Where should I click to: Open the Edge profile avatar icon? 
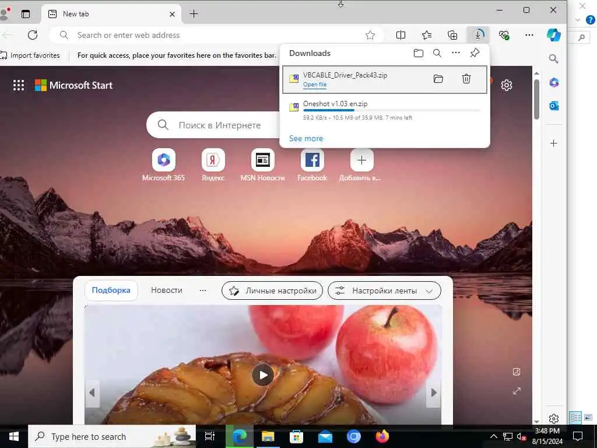[5, 14]
